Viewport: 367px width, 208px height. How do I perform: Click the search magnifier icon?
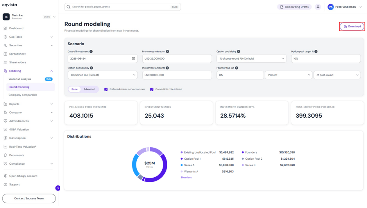(x=68, y=7)
